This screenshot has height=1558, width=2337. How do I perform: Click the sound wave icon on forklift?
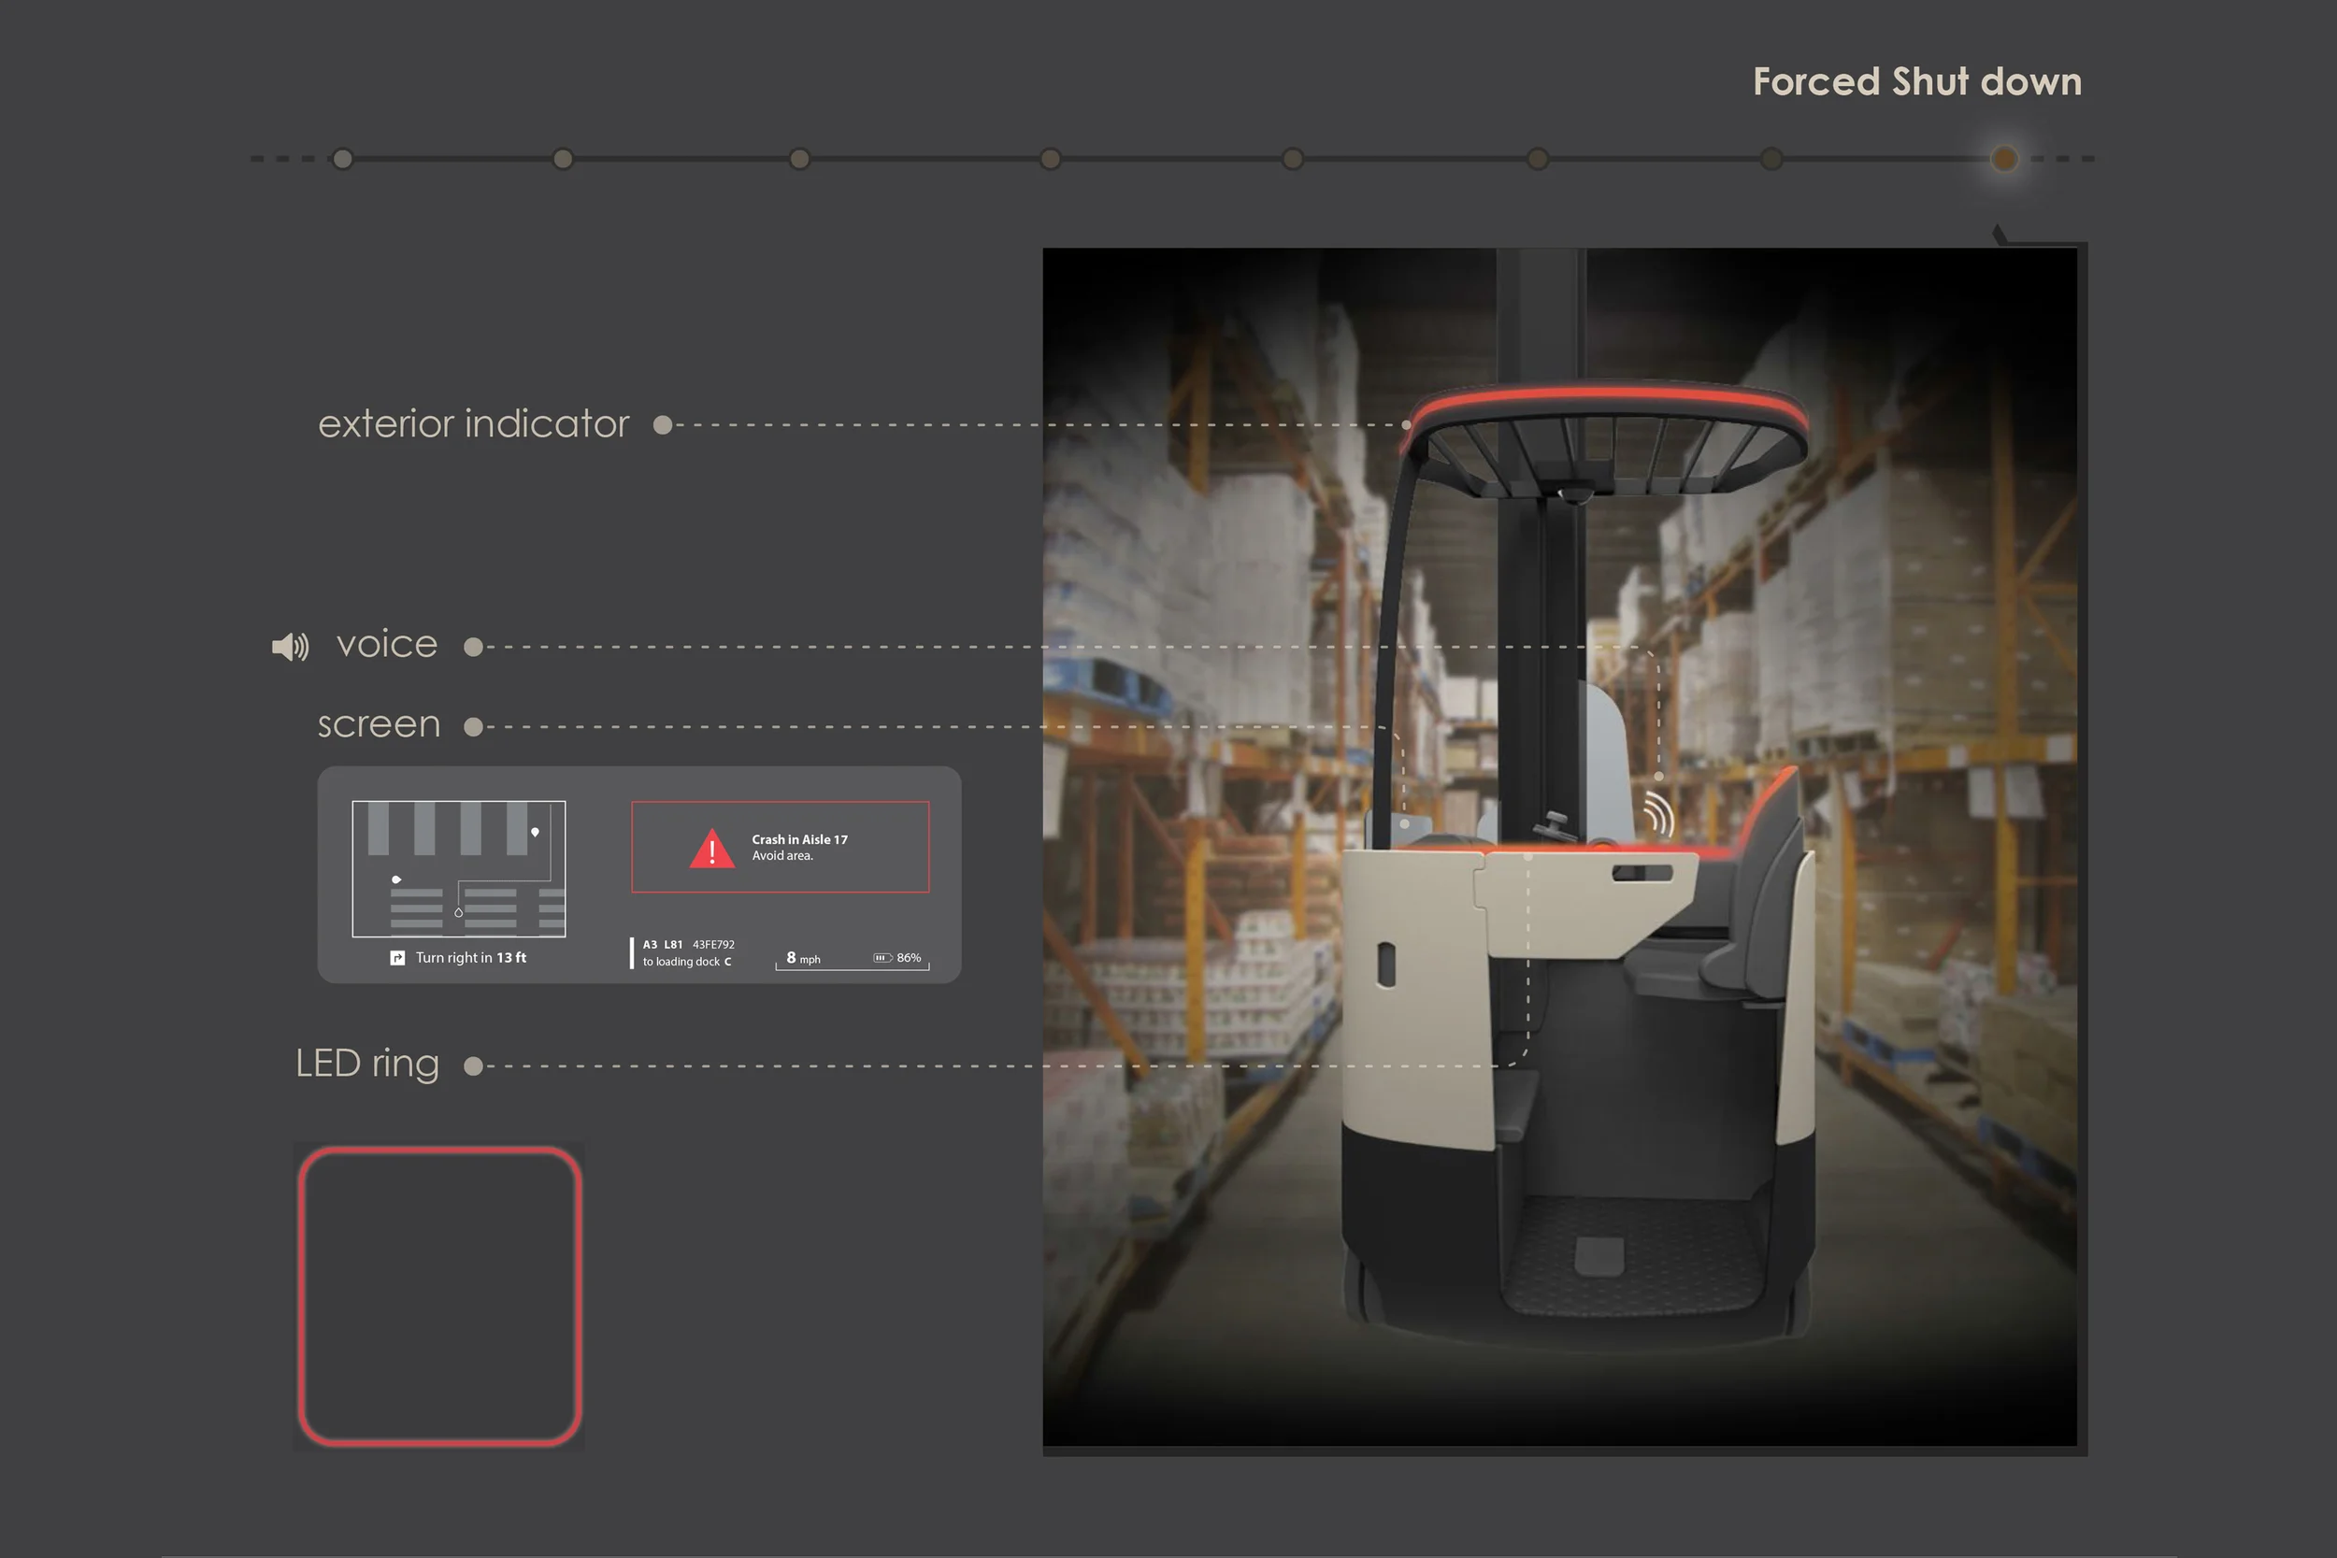click(1658, 814)
